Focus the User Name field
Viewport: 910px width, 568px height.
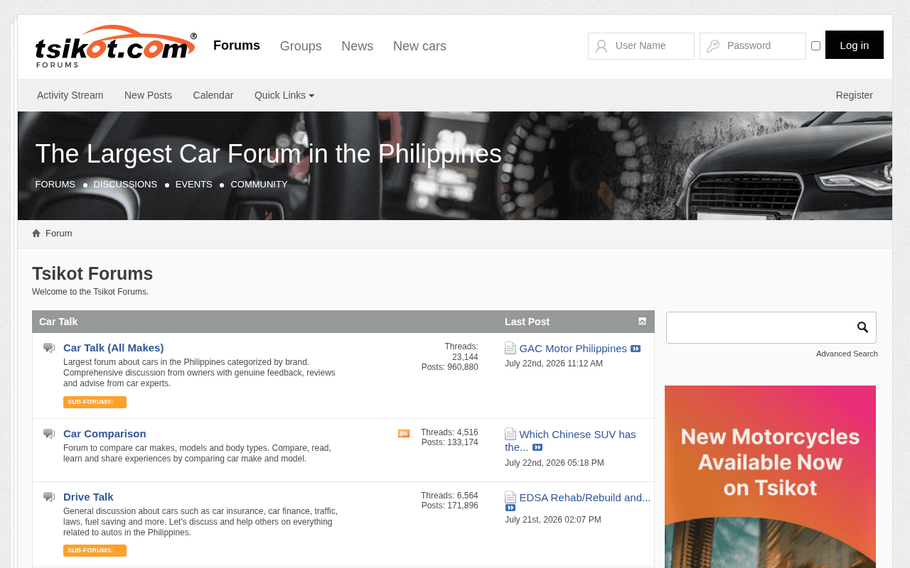pos(641,46)
